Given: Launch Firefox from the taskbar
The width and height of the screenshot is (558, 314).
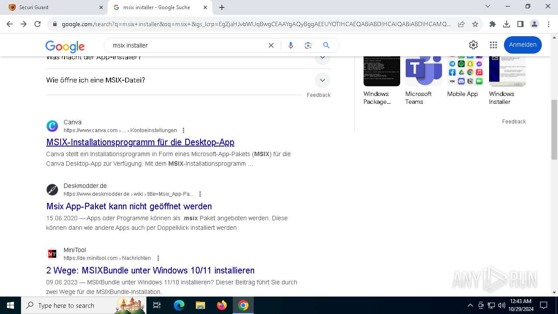Looking at the screenshot, I should (222, 305).
